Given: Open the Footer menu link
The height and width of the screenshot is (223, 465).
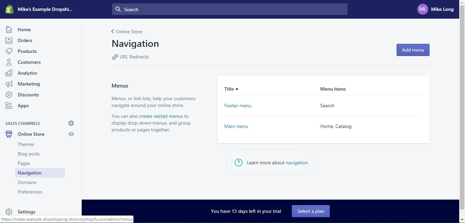Looking at the screenshot, I should 238,106.
